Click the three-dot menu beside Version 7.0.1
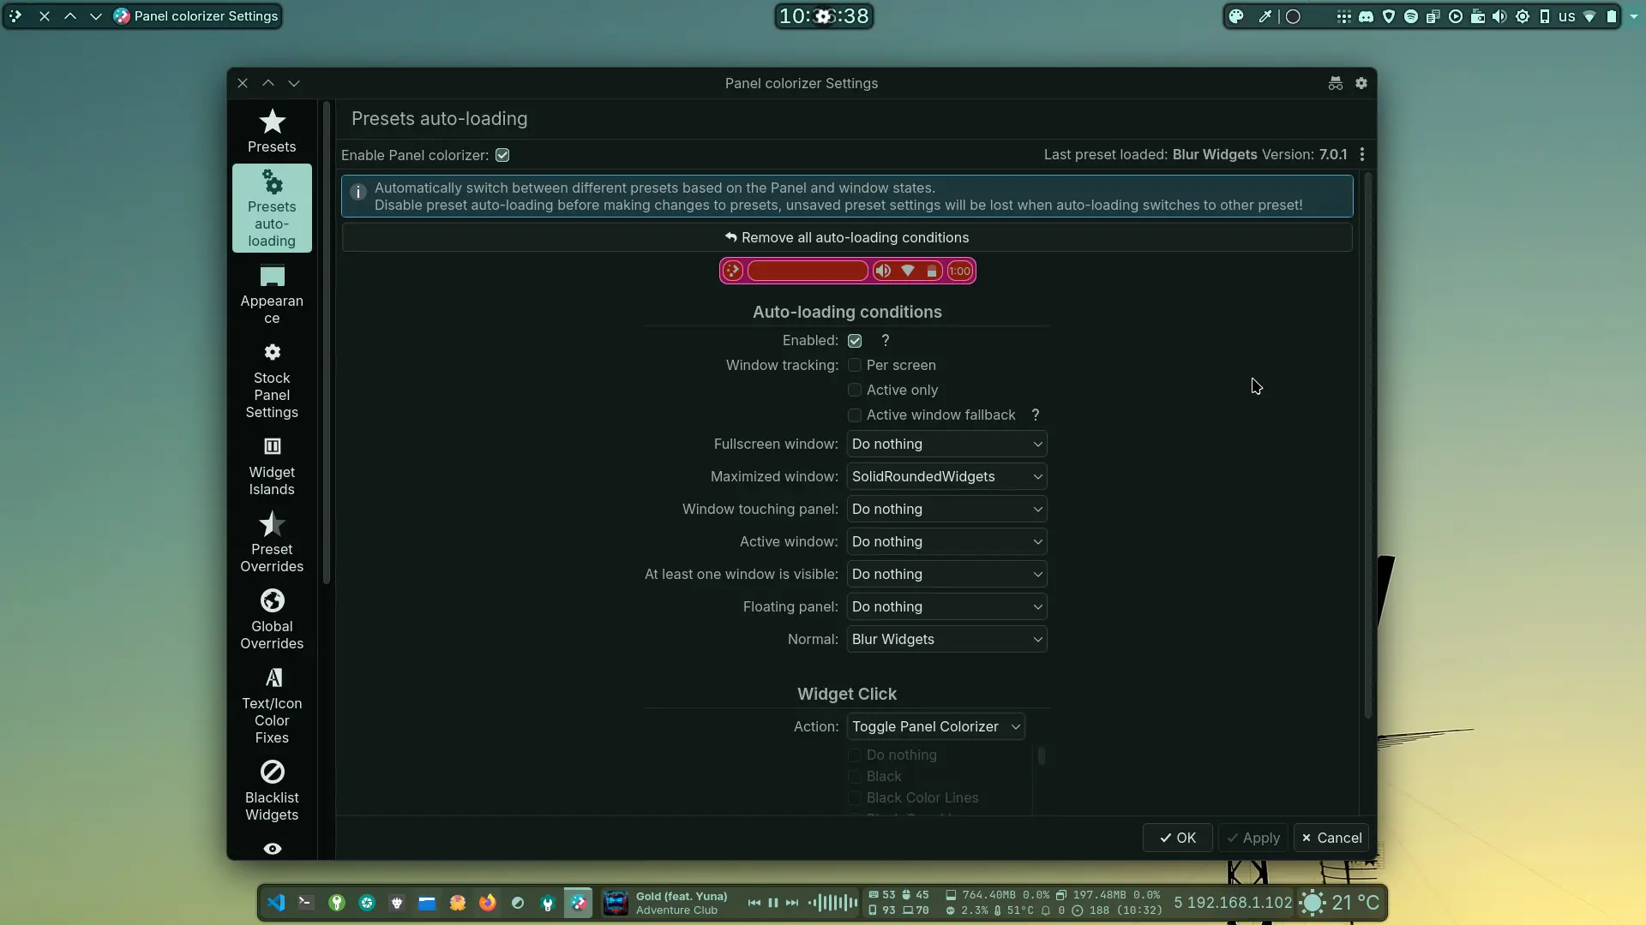Viewport: 1646px width, 925px height. [x=1362, y=155]
